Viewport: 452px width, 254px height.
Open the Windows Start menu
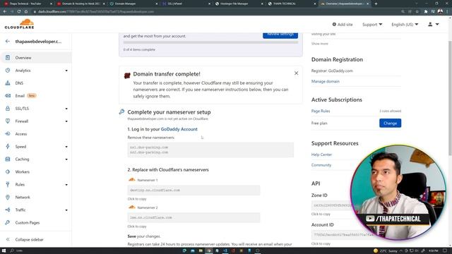pyautogui.click(x=4, y=250)
